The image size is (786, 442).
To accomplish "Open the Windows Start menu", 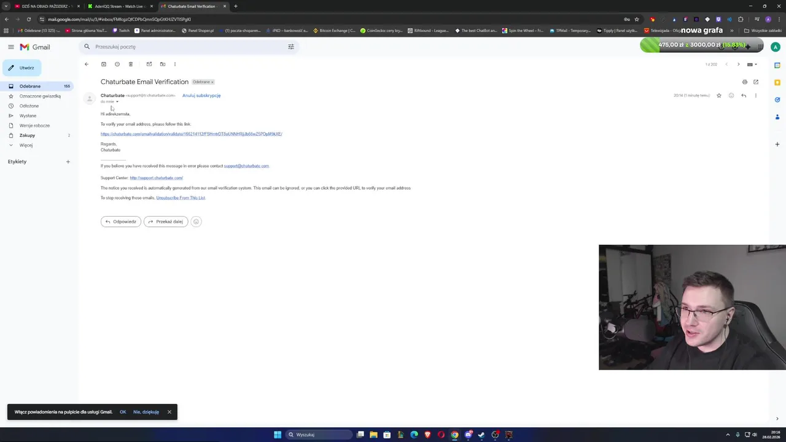I will (x=278, y=435).
